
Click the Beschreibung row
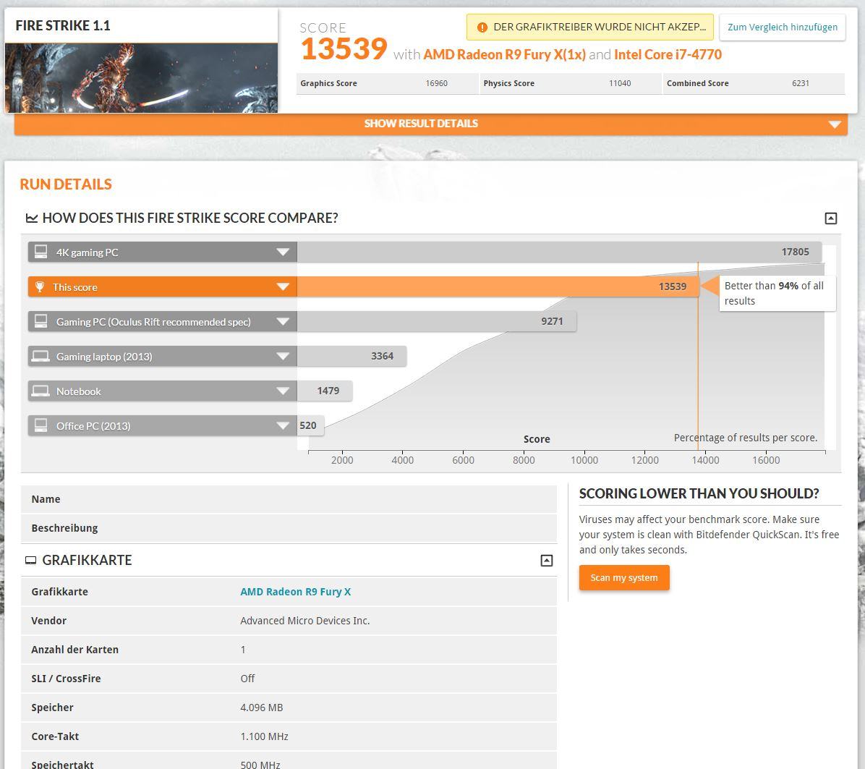[x=289, y=528]
